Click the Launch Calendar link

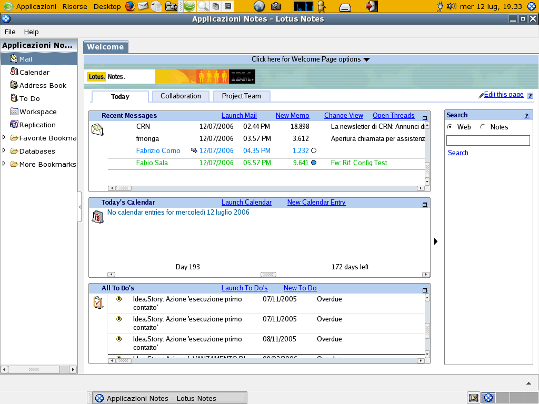(246, 203)
